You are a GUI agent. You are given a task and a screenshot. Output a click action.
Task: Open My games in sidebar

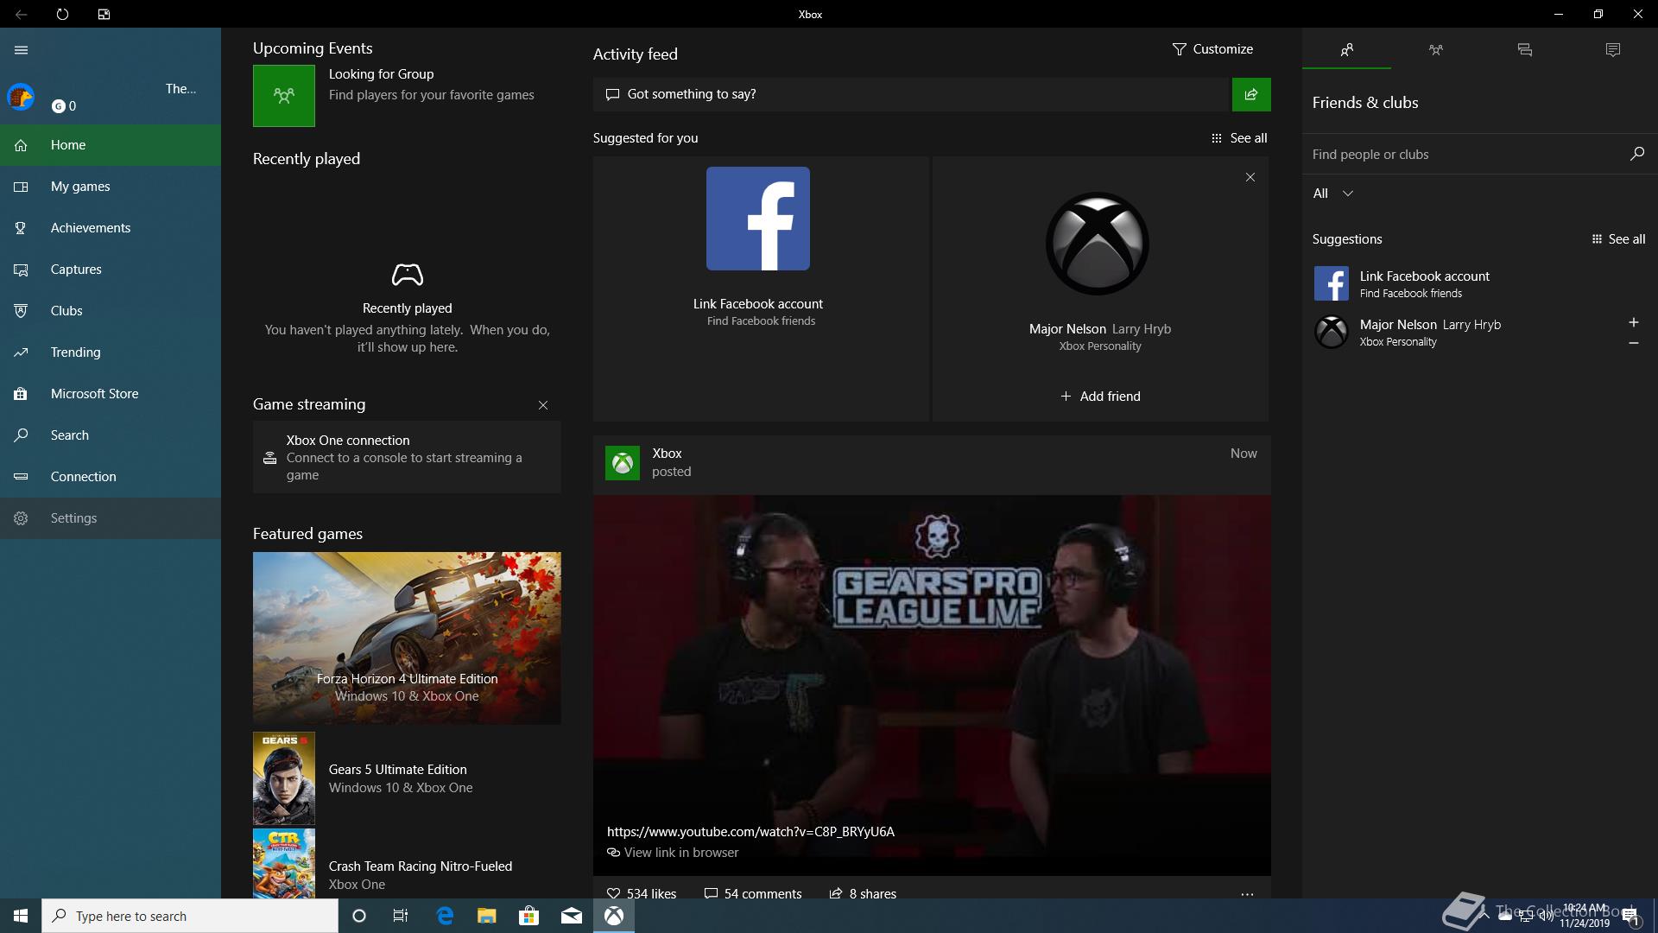click(111, 187)
